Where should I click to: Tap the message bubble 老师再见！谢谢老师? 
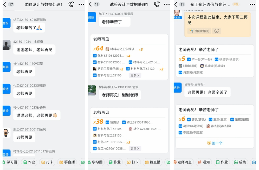pyautogui.click(x=120, y=95)
